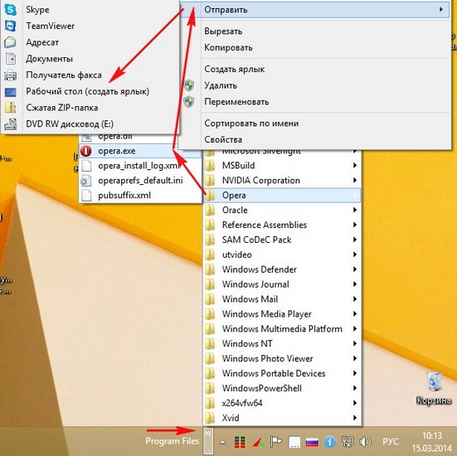This screenshot has width=457, height=456.
Task: Click the pubsuffix.xml file icon
Action: click(x=86, y=196)
